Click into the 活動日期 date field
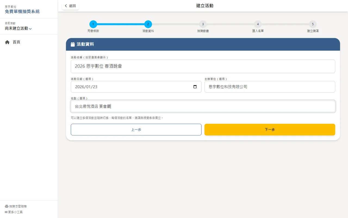348x218 pixels. click(x=136, y=87)
